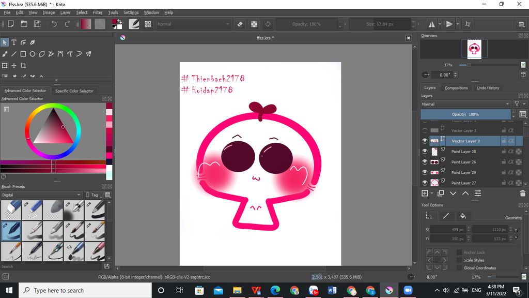Open the Digital brush tag dropdown
The width and height of the screenshot is (529, 298).
pyautogui.click(x=41, y=195)
